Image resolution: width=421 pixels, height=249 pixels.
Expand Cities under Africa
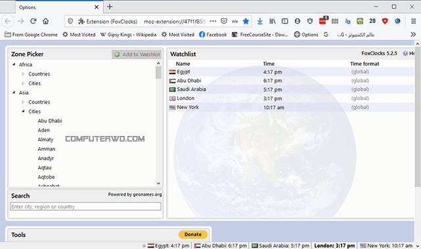pyautogui.click(x=23, y=83)
